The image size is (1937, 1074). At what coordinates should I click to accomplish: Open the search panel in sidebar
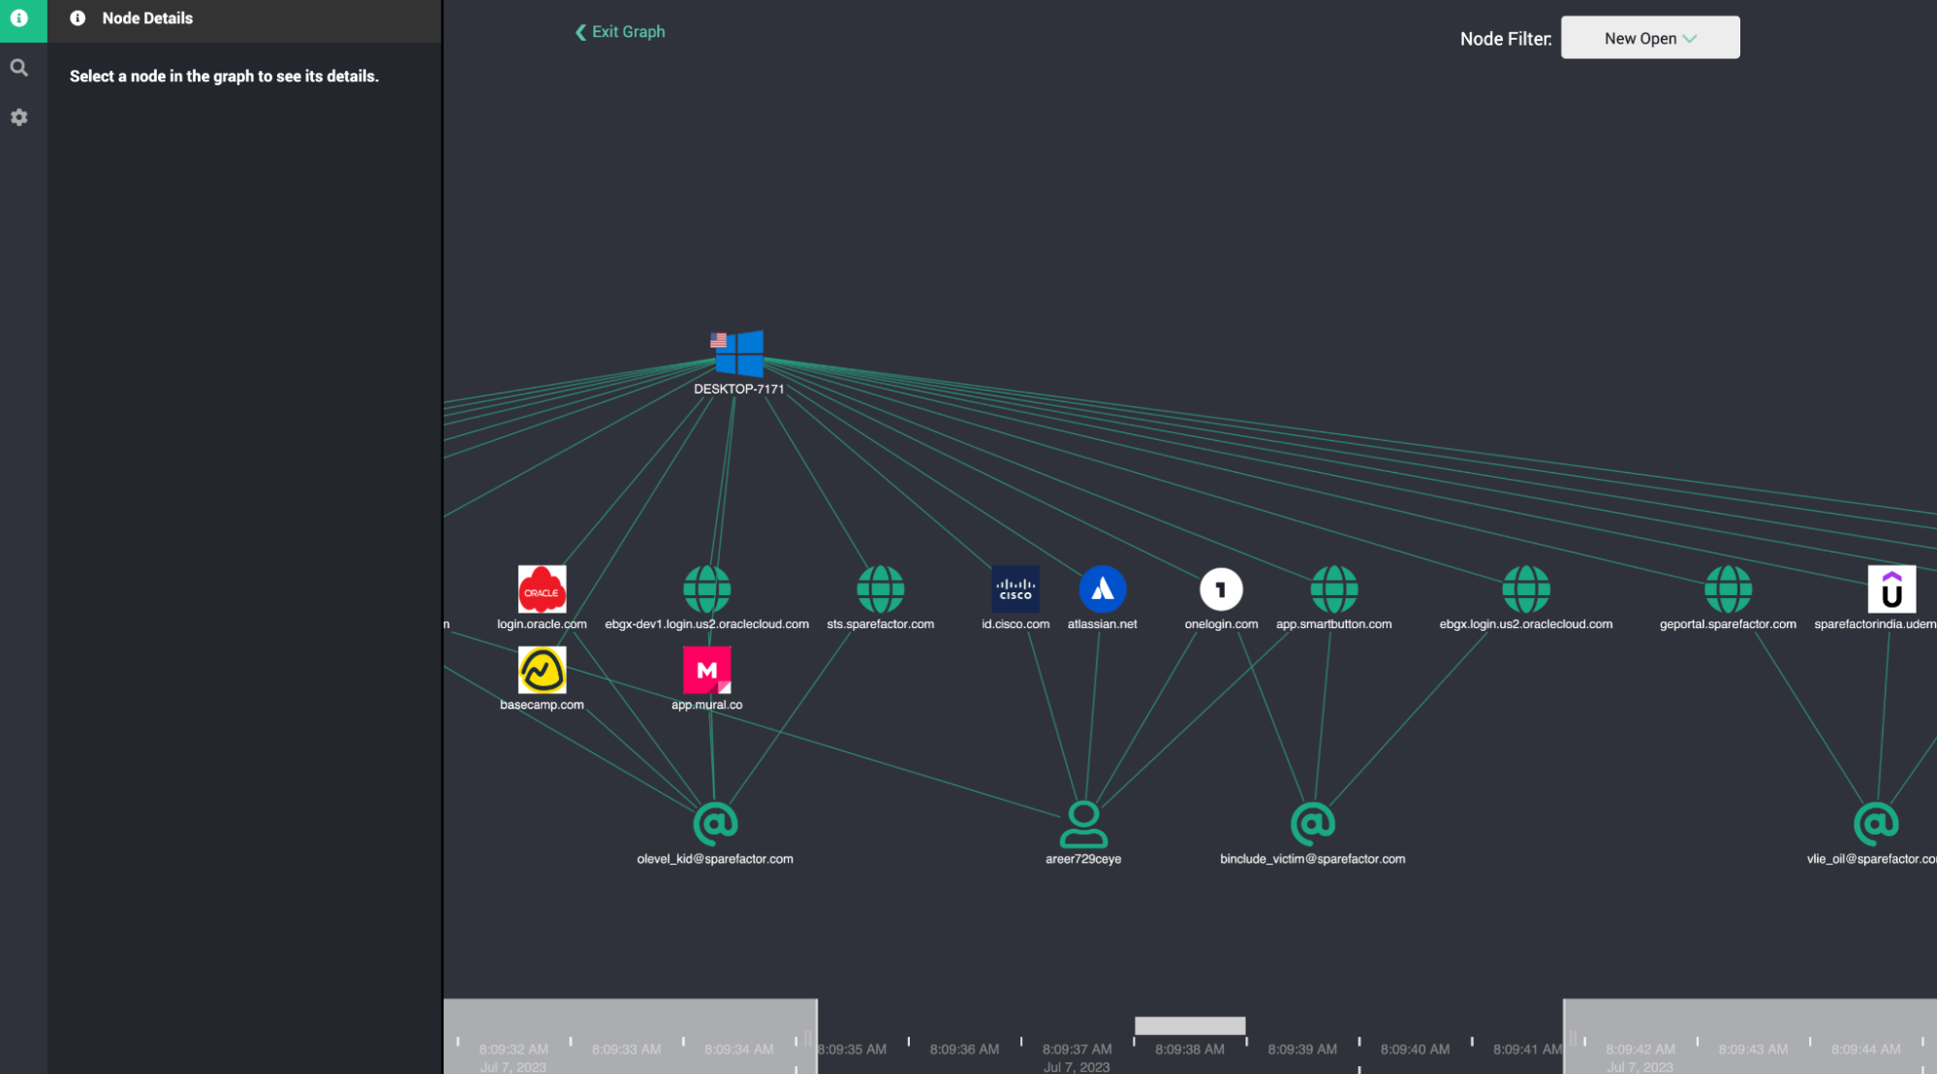tap(19, 67)
